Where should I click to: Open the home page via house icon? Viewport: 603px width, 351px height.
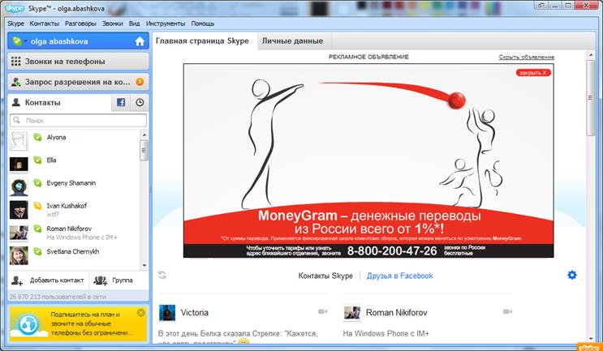point(140,41)
